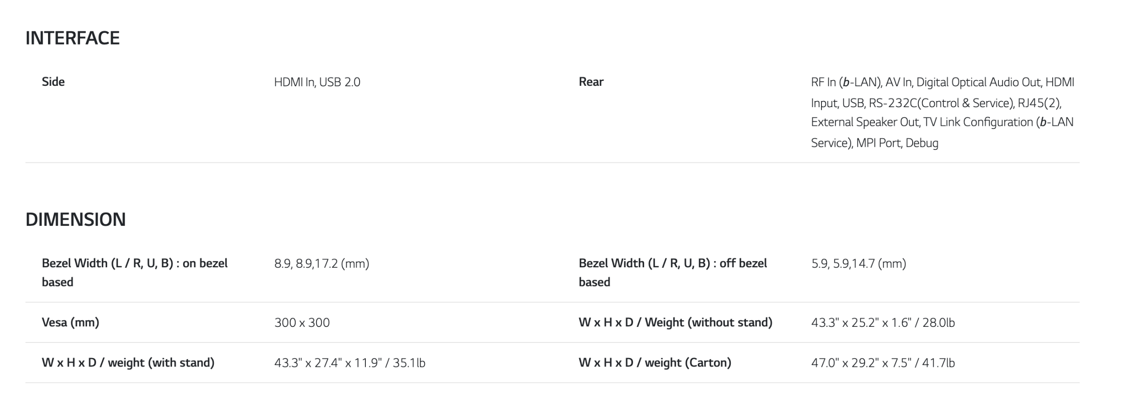Click the weight (Carton) label

(x=655, y=363)
